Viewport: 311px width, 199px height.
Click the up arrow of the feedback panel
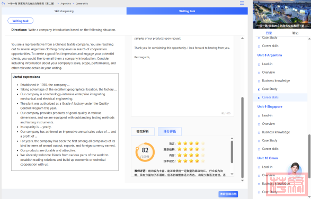(x=232, y=138)
